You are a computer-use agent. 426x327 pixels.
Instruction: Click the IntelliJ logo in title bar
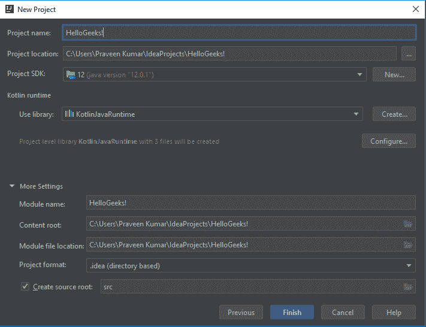coord(9,9)
